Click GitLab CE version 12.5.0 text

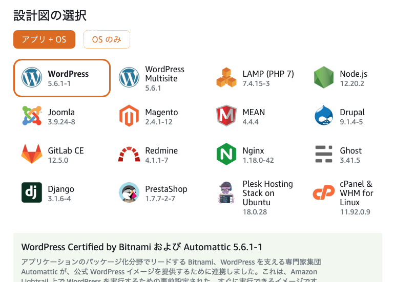(58, 160)
